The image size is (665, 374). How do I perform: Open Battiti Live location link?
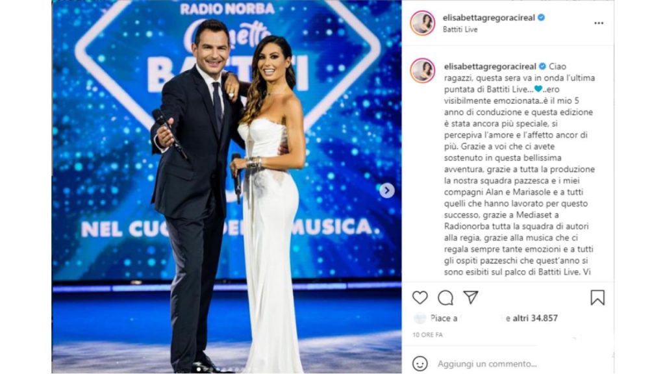click(460, 29)
